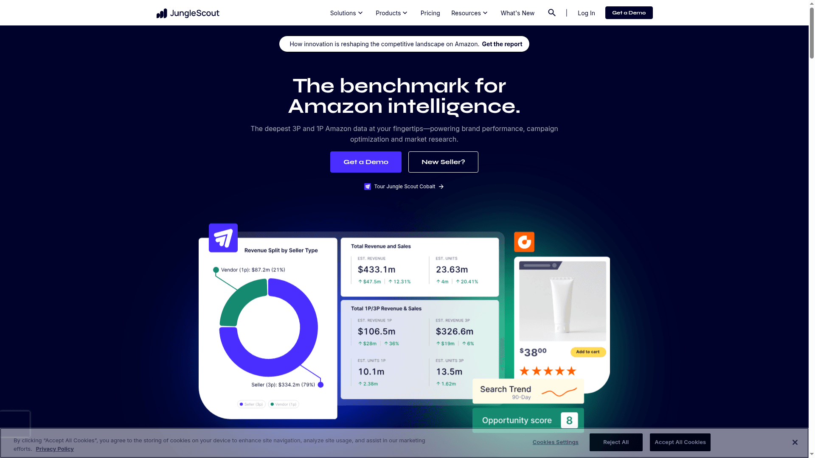Select the large Cobalt paper plane app icon

[222, 238]
